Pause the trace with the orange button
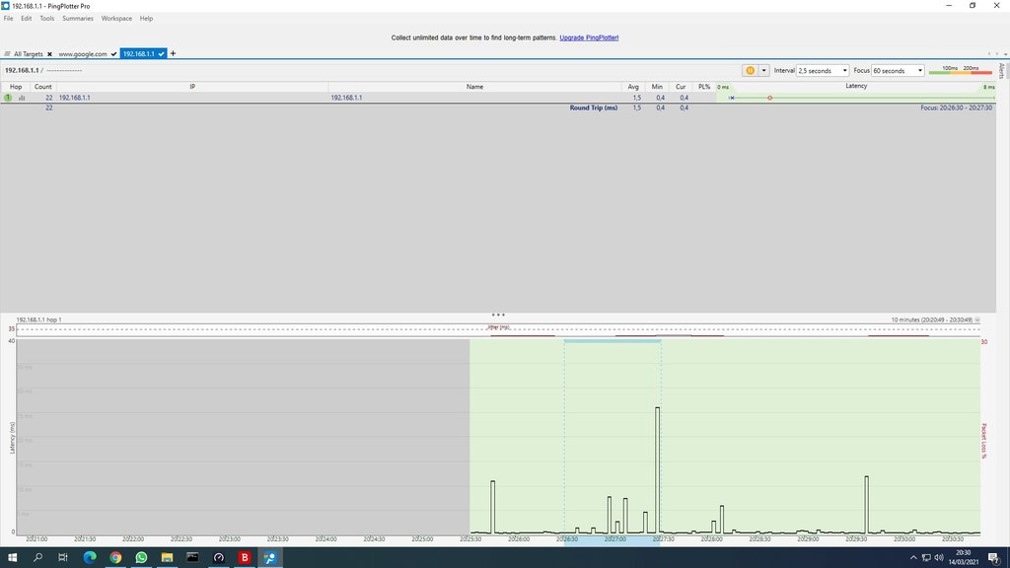This screenshot has height=568, width=1010. (750, 71)
